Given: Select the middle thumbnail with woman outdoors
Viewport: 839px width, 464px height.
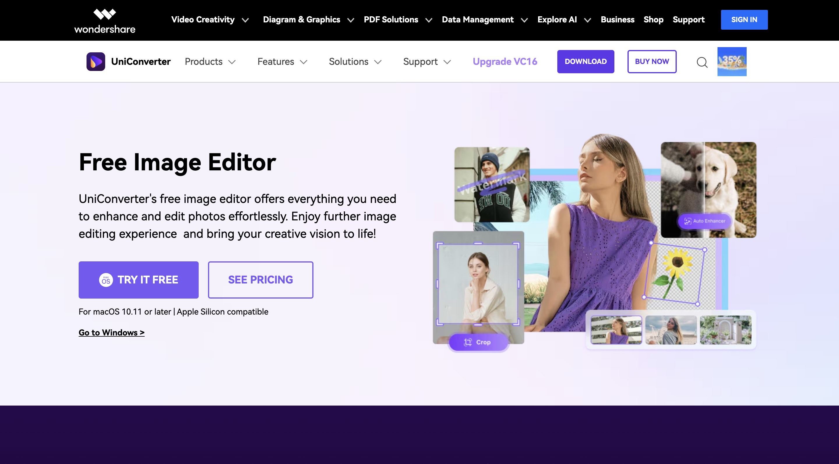Looking at the screenshot, I should 671,330.
